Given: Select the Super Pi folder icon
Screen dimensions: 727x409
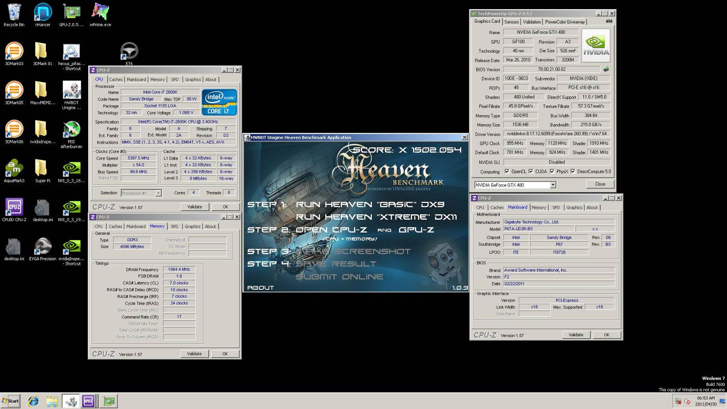Looking at the screenshot, I should pos(43,171).
